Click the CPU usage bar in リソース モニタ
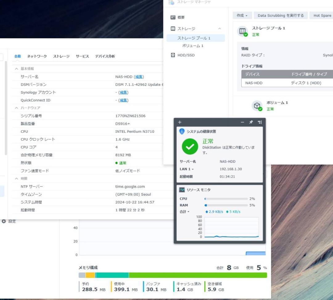Viewport: 333px width, 300px height. [x=226, y=199]
